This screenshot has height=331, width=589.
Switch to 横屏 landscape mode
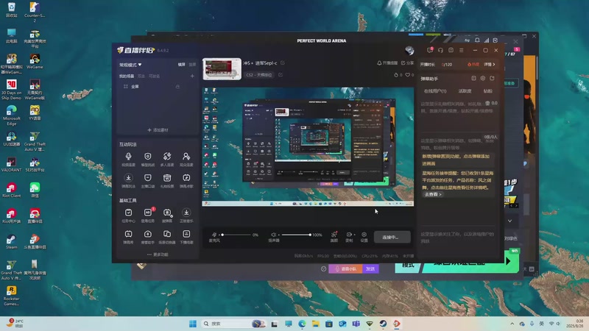[x=181, y=65]
